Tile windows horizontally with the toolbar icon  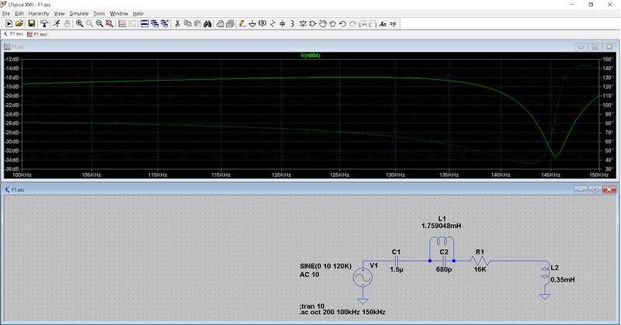[145, 24]
